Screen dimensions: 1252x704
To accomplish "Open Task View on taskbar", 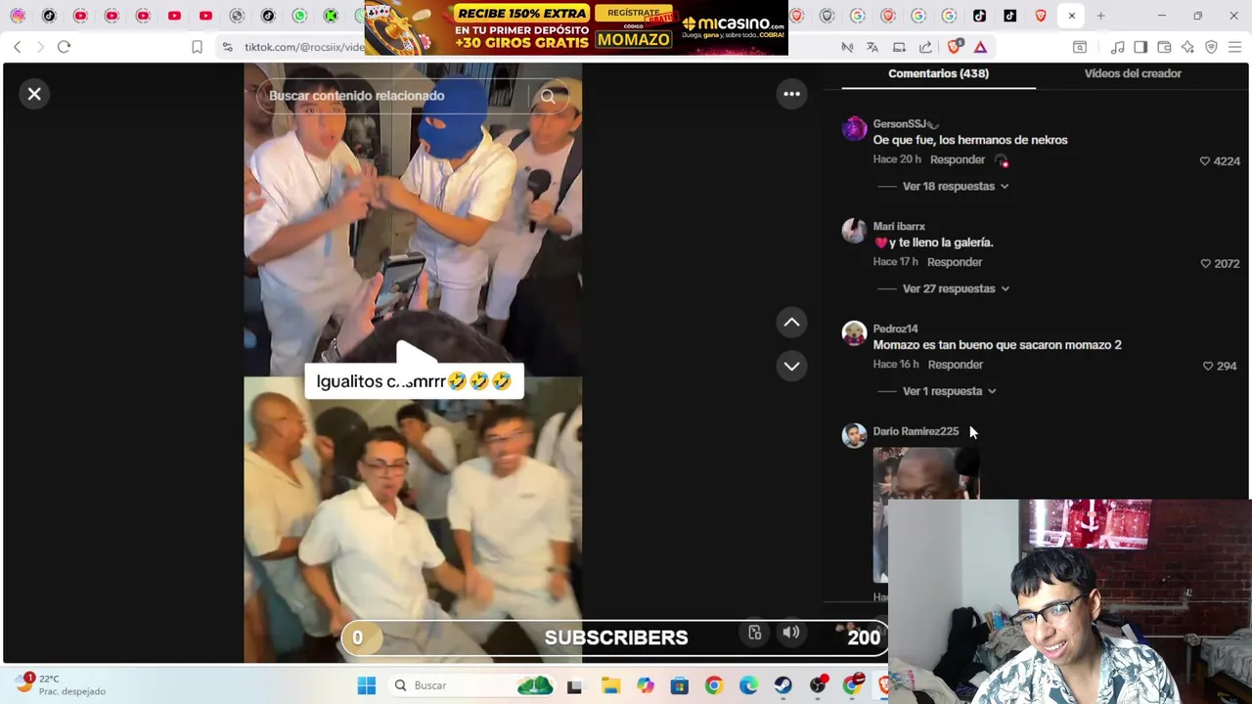I will [x=574, y=685].
